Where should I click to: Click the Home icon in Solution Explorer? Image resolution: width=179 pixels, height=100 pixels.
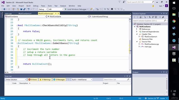coord(140,17)
